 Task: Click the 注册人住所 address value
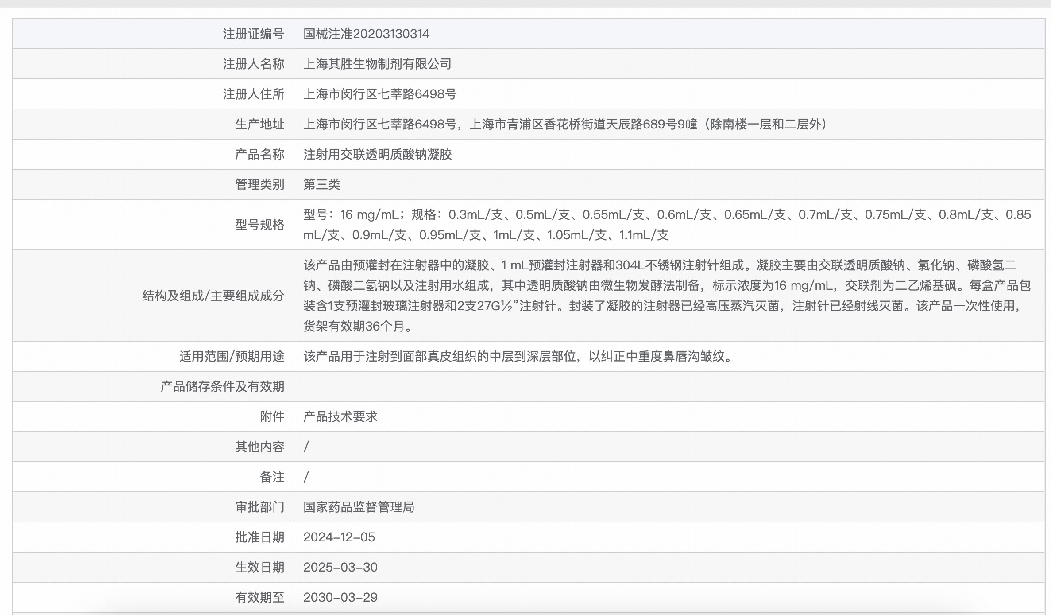[x=379, y=94]
